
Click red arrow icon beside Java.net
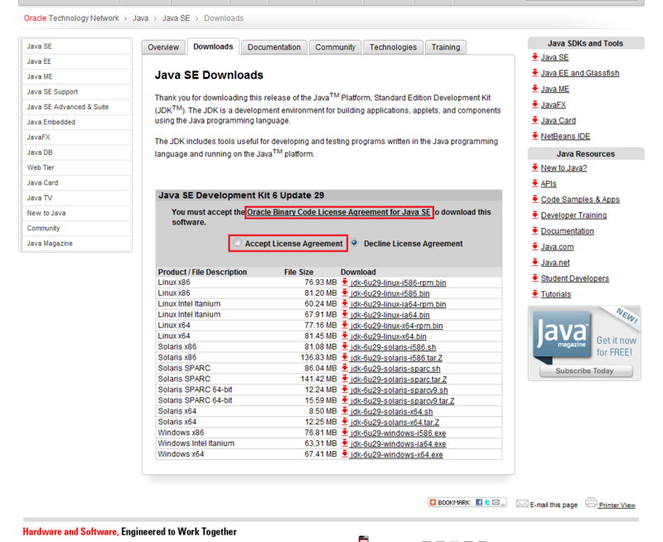click(x=535, y=262)
